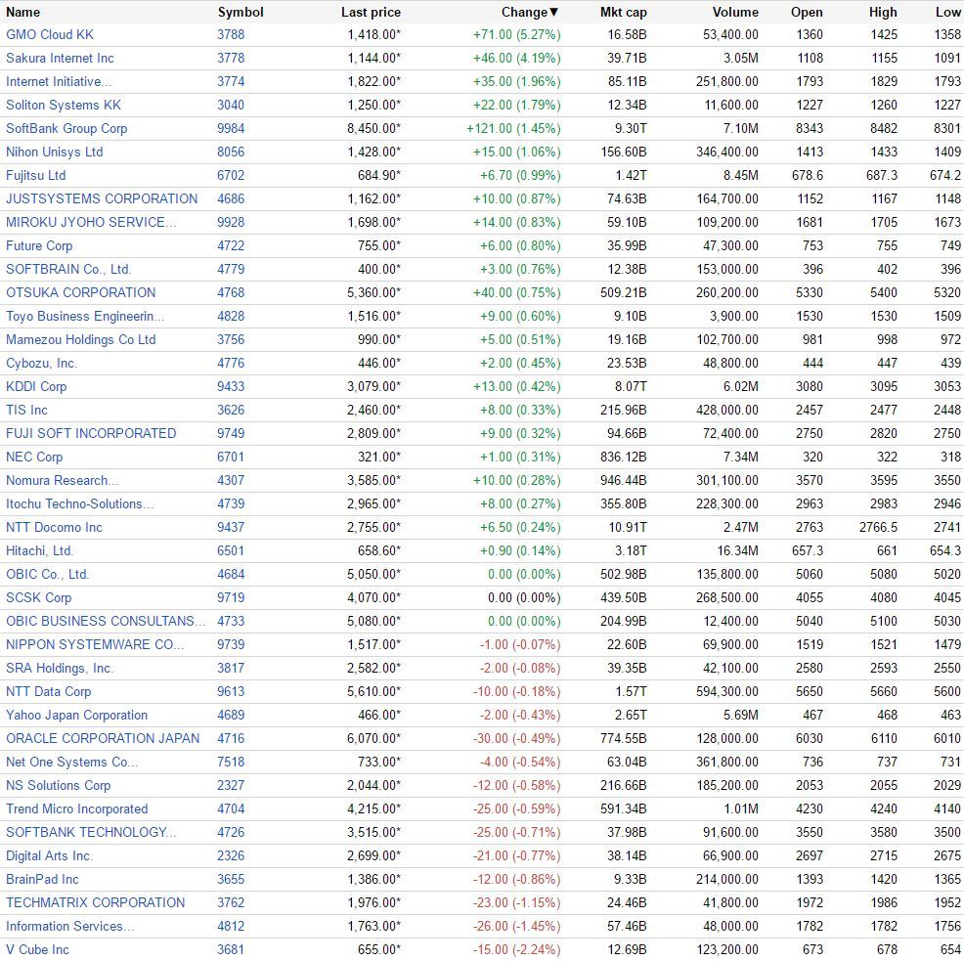Viewport: 964px width, 961px height.
Task: Open Net One Systems Co link
Action: (72, 762)
